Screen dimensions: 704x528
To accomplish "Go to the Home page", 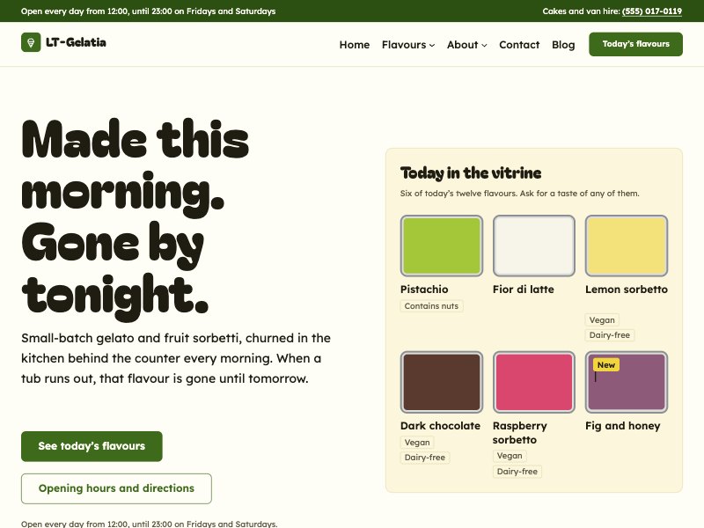I will 355,45.
